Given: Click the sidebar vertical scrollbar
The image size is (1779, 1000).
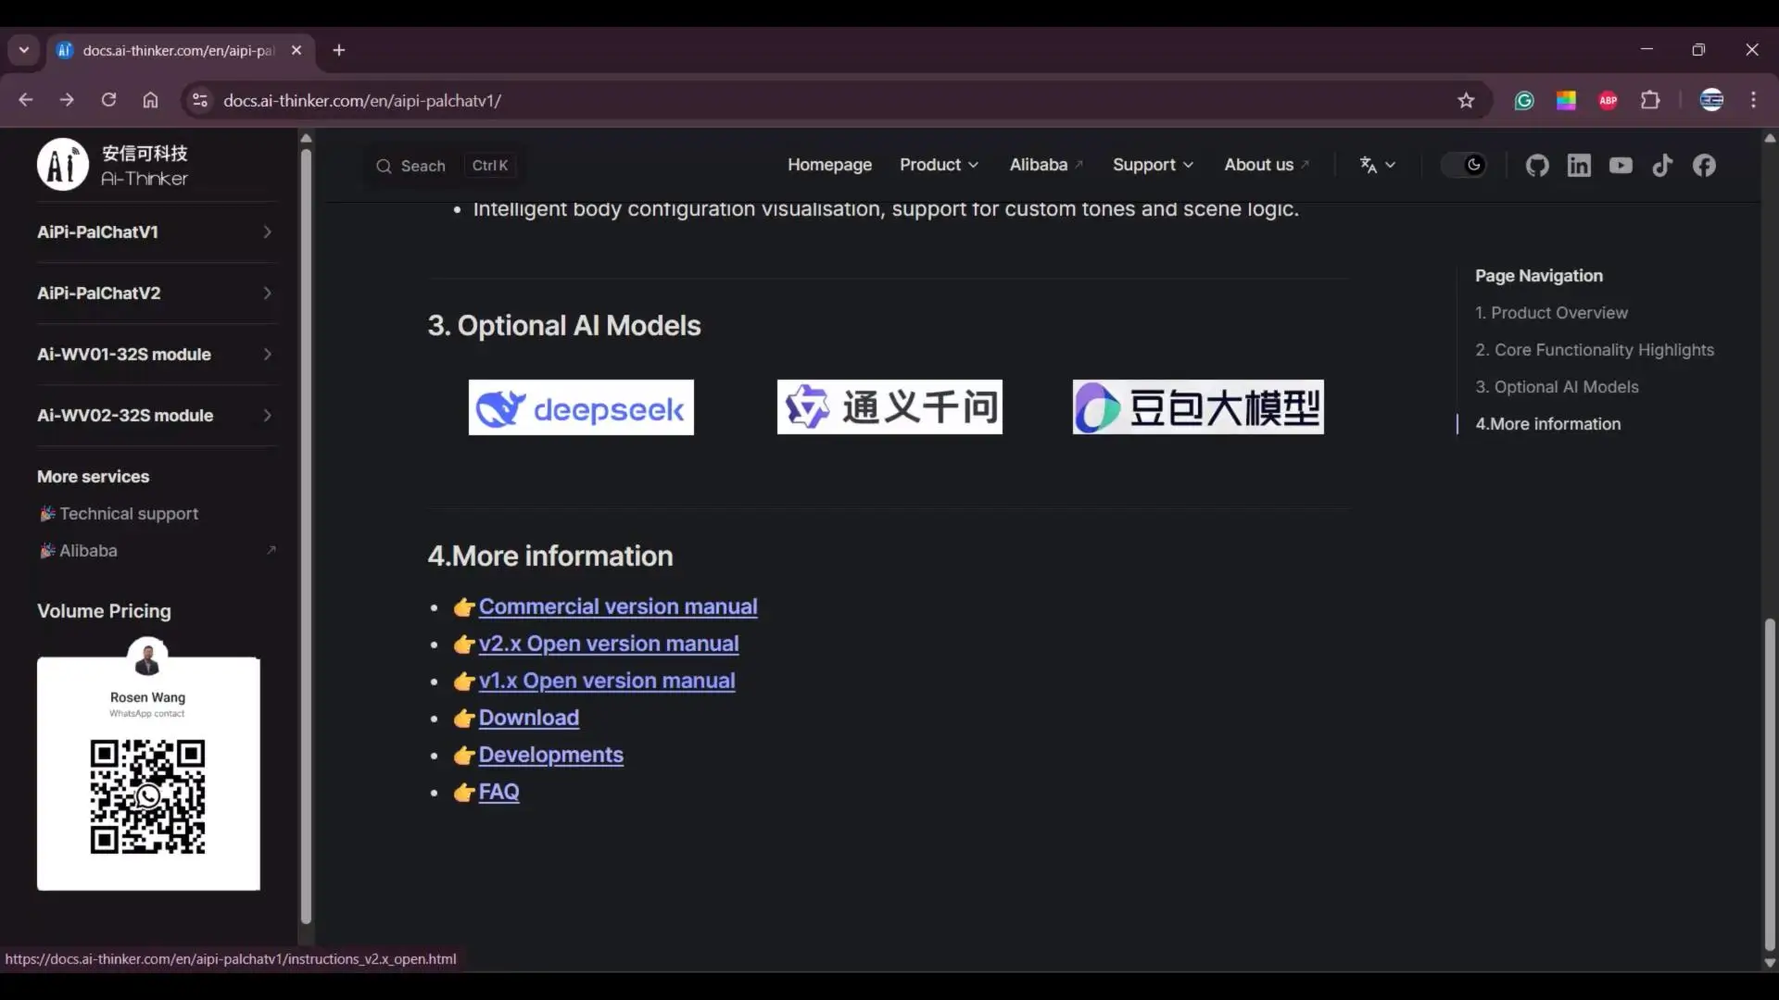Looking at the screenshot, I should (306, 535).
